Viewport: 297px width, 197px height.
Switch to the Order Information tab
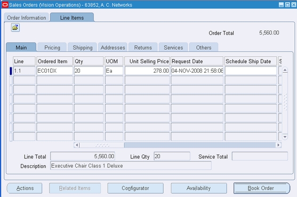coord(27,18)
